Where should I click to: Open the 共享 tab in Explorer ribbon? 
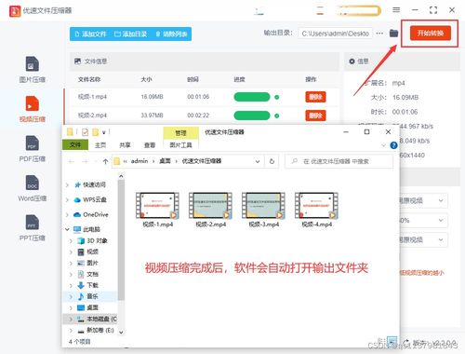[125, 145]
